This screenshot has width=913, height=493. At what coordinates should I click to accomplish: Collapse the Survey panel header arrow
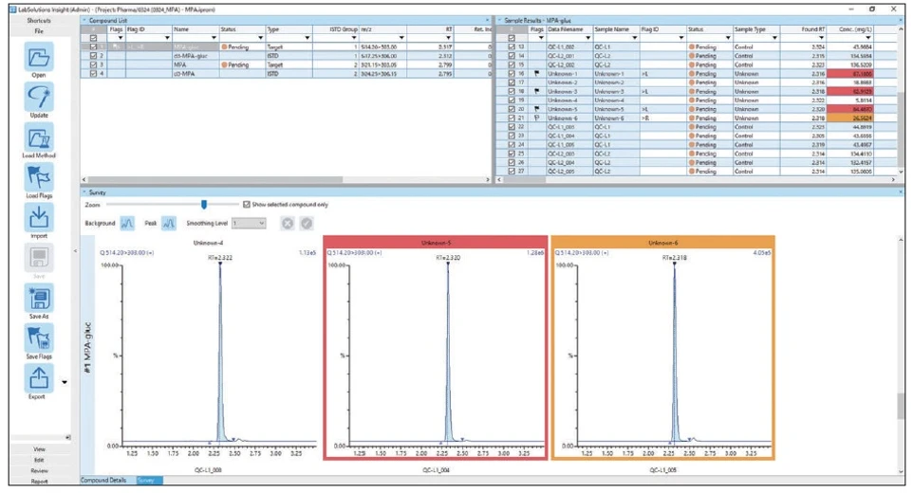(84, 192)
